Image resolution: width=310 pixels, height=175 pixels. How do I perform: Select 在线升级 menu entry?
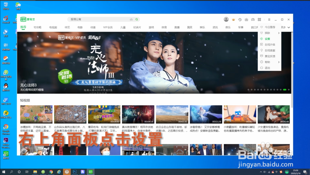[270, 45]
